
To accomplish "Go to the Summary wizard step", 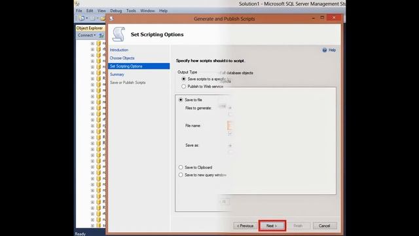I will 117,74.
